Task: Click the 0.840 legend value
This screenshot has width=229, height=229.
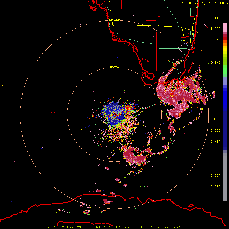Action: pos(216,63)
